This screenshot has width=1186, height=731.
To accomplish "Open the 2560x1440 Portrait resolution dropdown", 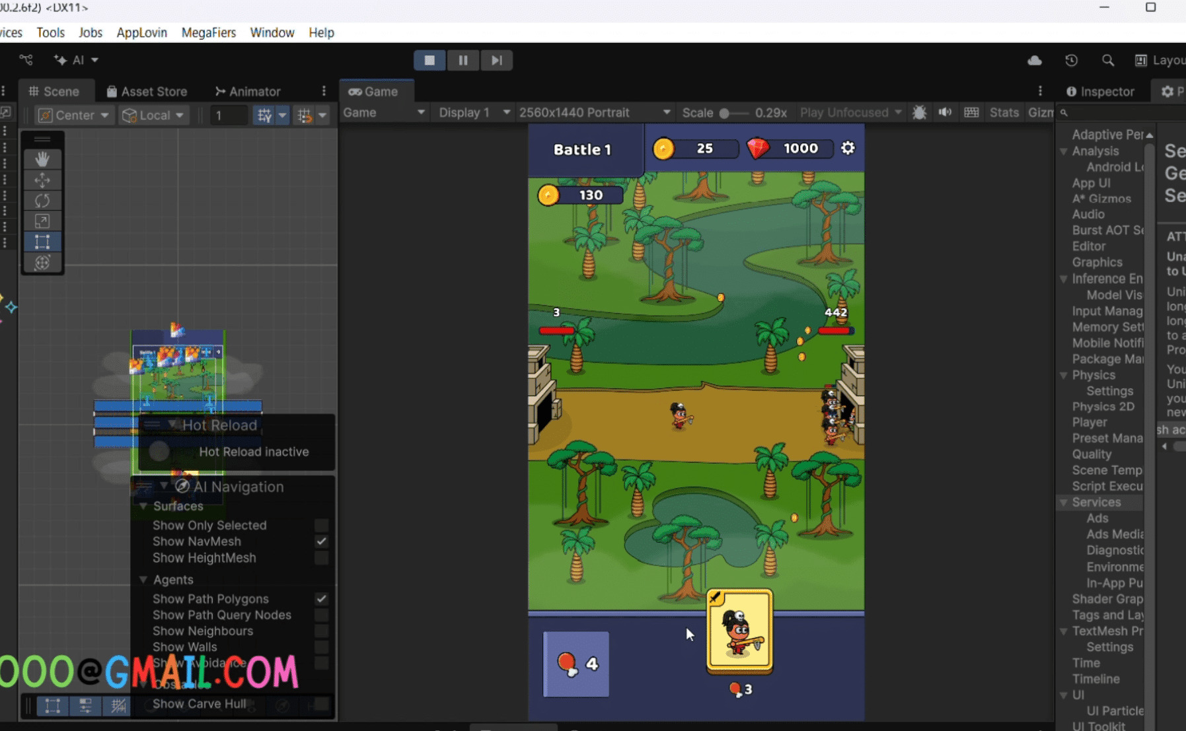I will (x=595, y=112).
